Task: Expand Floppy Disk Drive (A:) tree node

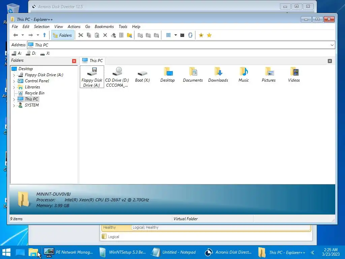Action: [x=14, y=75]
